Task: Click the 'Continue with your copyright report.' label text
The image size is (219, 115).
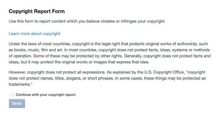Action: click(x=46, y=95)
